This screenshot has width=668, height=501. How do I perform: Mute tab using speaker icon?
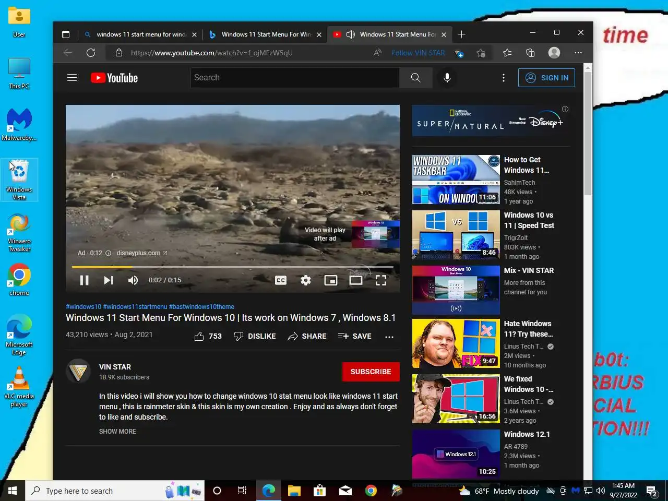tap(351, 34)
